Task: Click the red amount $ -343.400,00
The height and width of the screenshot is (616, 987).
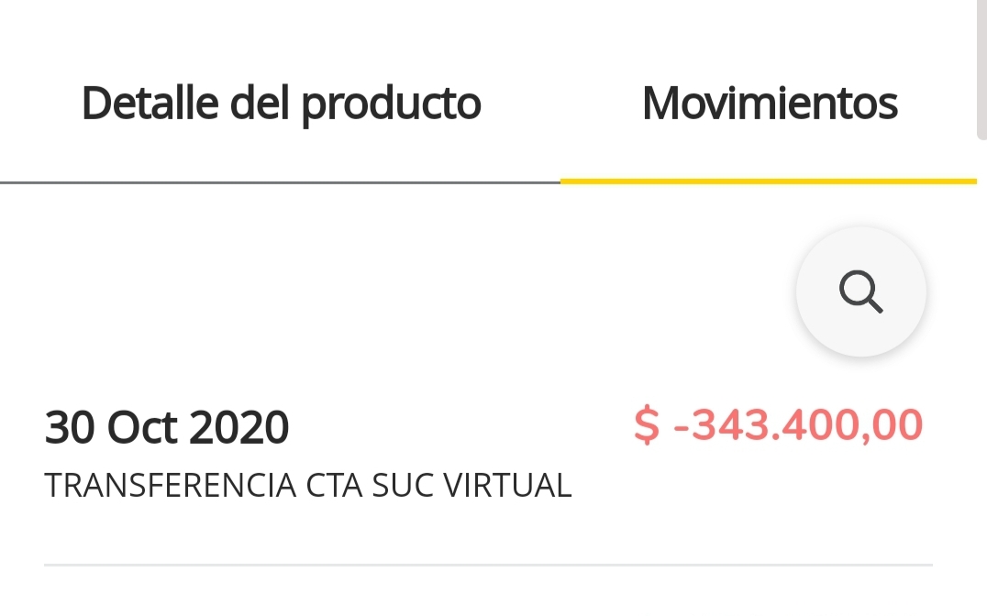Action: pos(778,425)
